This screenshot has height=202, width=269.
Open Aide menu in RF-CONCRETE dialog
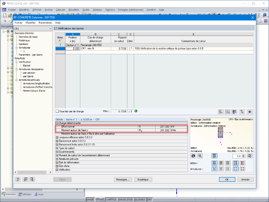(x=58, y=23)
